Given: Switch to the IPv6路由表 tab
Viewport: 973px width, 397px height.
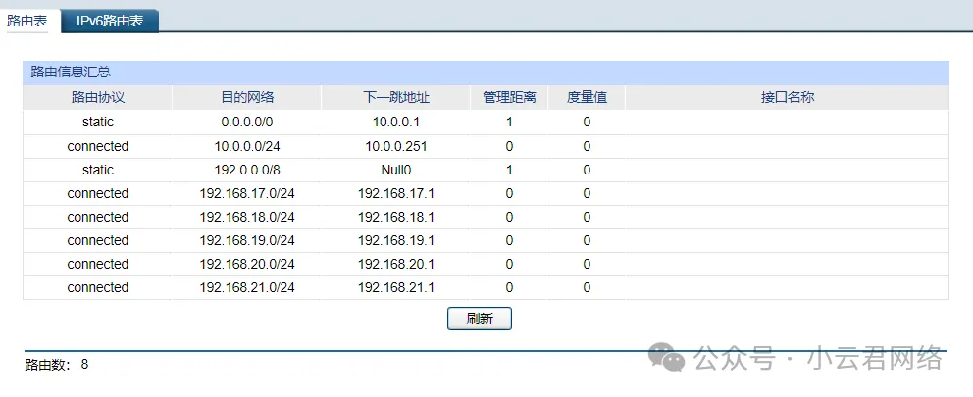Looking at the screenshot, I should coord(110,20).
